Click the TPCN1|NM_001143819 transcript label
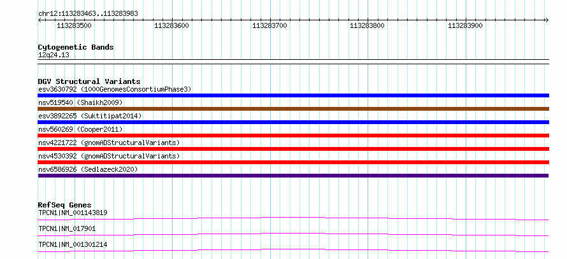 point(73,213)
